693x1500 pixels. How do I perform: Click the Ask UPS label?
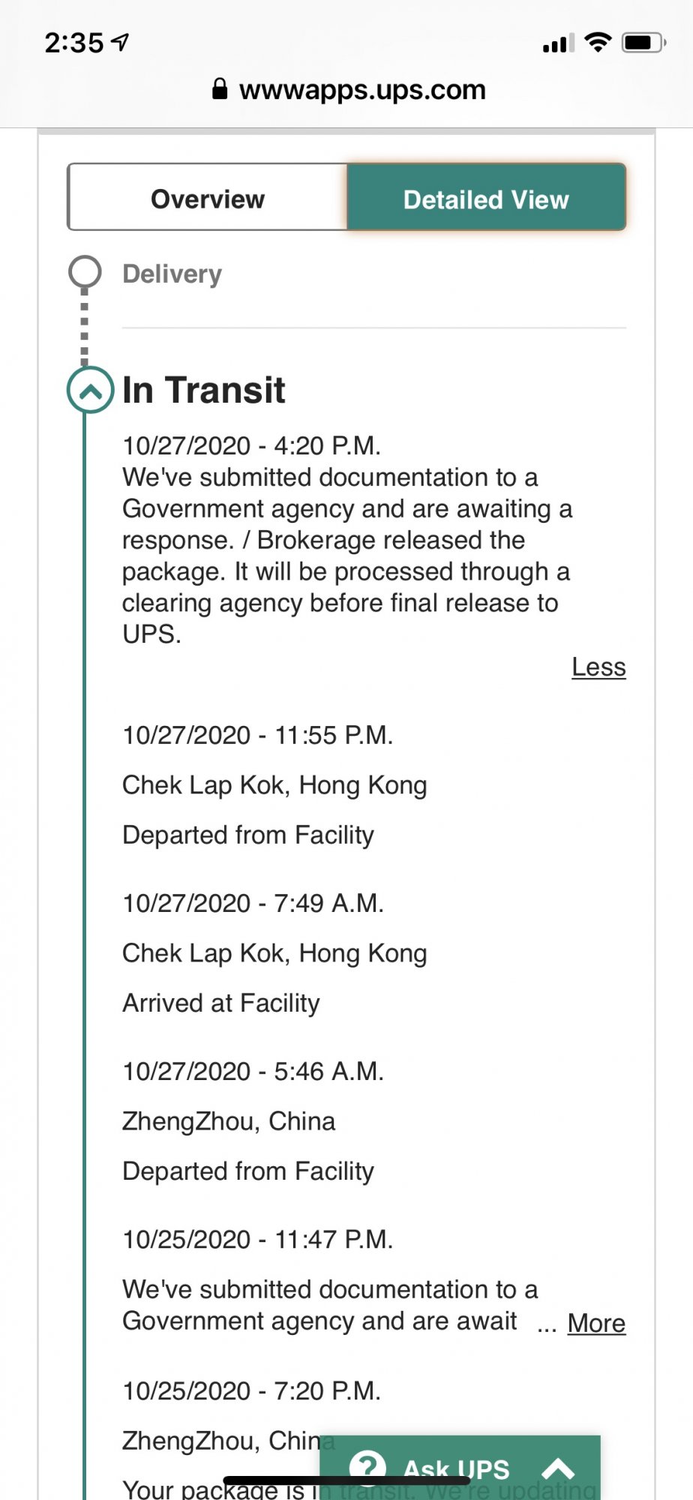point(456,1468)
